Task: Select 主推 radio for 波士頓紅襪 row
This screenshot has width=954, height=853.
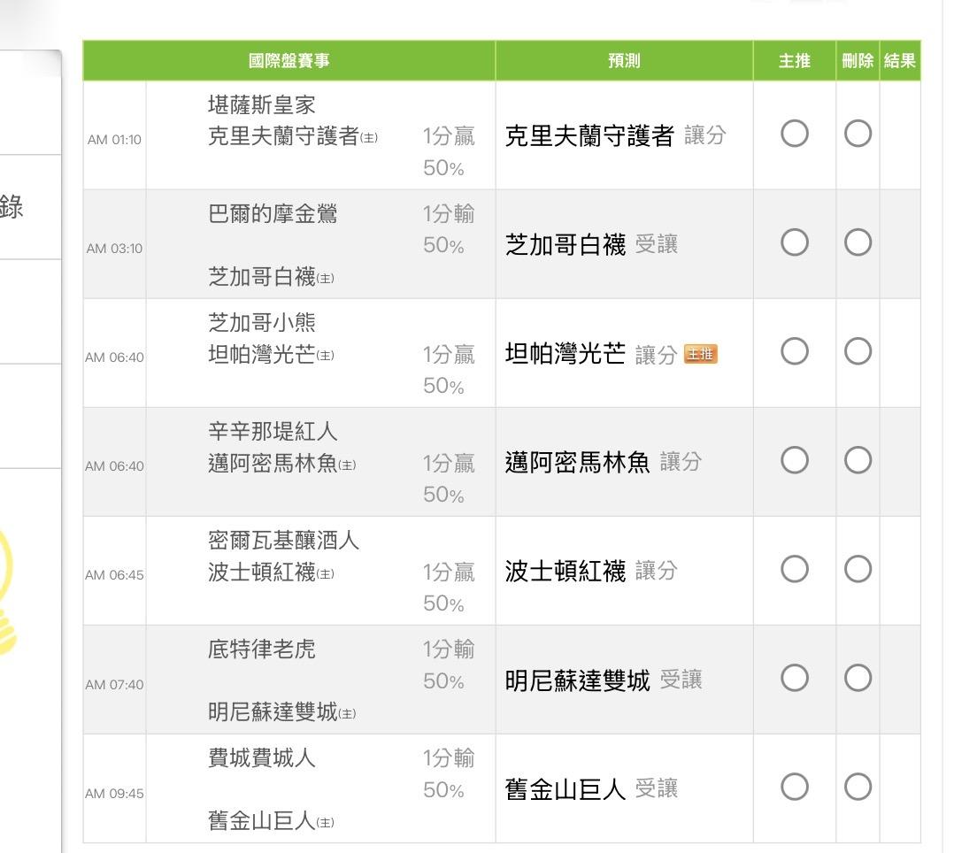Action: click(794, 570)
